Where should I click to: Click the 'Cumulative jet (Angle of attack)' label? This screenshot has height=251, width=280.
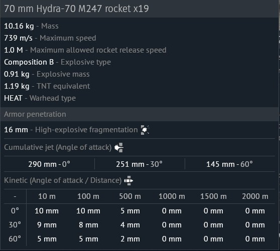click(58, 147)
